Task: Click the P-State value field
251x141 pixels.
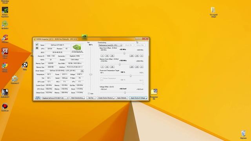Action: click(x=80, y=78)
